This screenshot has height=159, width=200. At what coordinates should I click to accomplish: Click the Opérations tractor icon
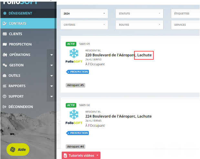[5, 55]
